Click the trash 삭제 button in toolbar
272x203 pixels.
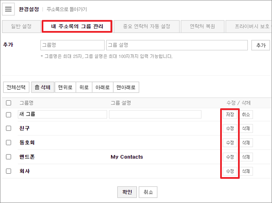pos(42,87)
